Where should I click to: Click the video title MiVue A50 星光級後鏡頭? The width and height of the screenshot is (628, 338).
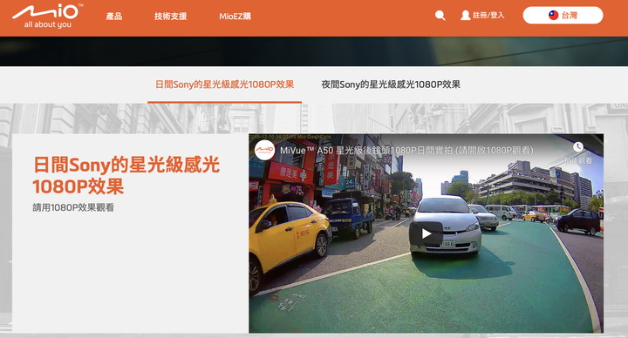[406, 151]
